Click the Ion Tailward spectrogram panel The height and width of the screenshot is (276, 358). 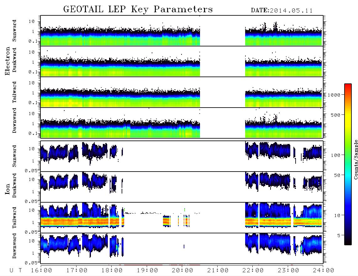pyautogui.click(x=182, y=218)
